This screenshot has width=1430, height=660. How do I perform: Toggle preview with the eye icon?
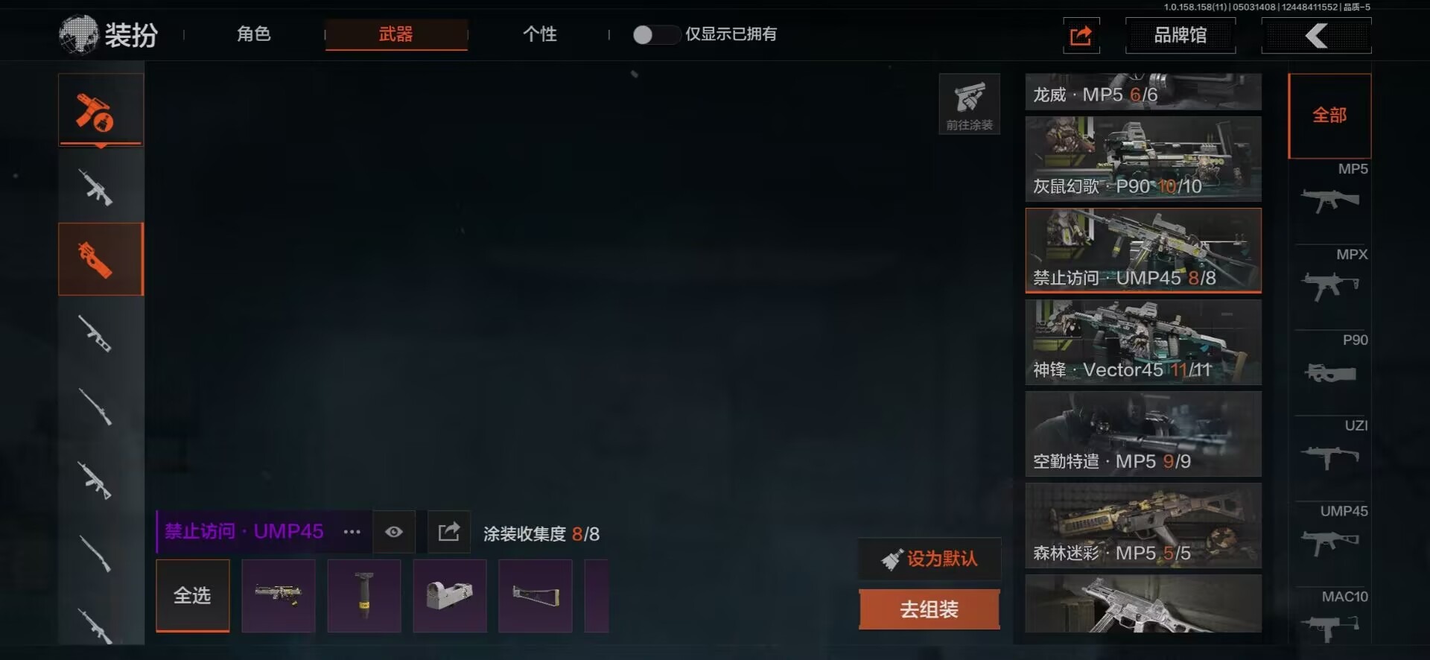394,532
